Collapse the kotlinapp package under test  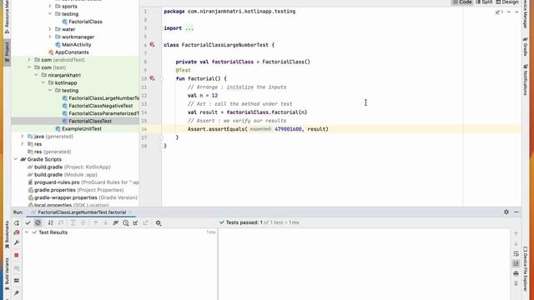(x=43, y=82)
